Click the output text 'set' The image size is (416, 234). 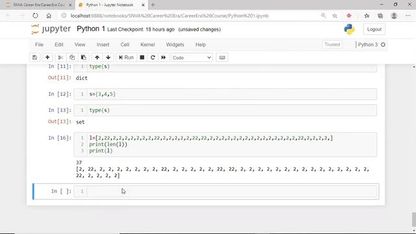click(x=80, y=122)
